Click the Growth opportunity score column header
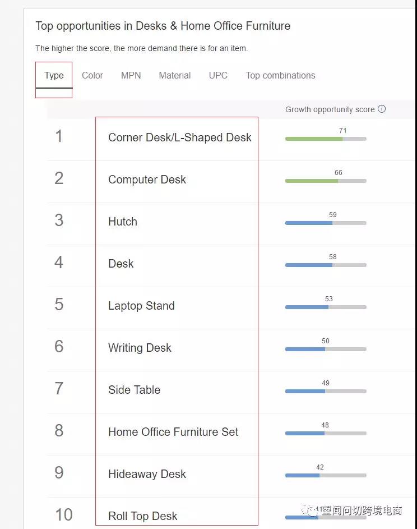This screenshot has height=529, width=417. tap(330, 109)
